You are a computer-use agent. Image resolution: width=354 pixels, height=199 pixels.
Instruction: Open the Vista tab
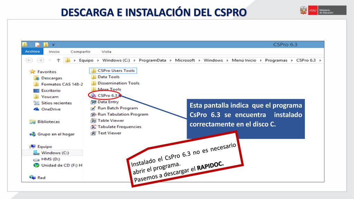click(106, 52)
